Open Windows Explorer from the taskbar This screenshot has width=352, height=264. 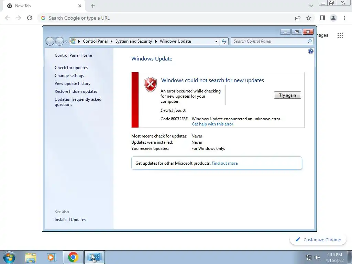click(31, 257)
